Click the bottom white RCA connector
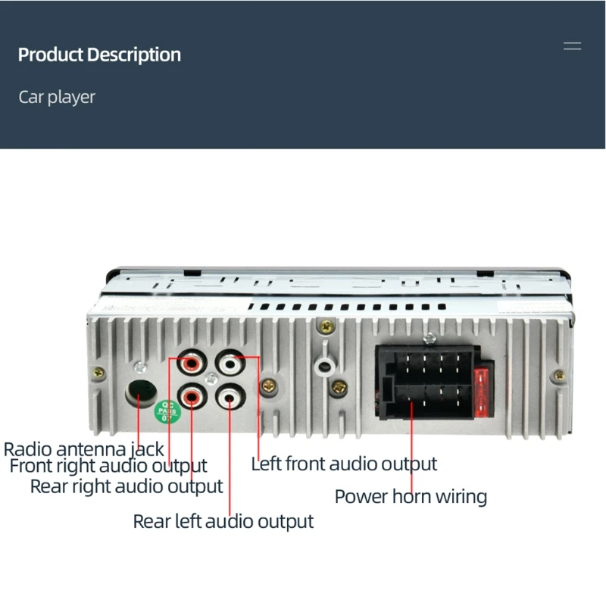Viewport: 606px width, 606px height. click(230, 396)
